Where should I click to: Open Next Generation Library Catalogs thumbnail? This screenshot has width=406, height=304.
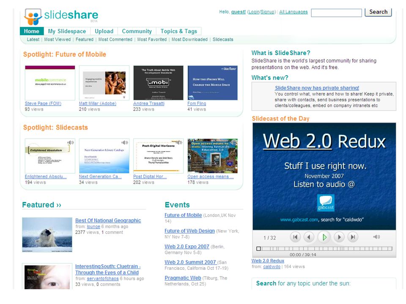click(104, 156)
